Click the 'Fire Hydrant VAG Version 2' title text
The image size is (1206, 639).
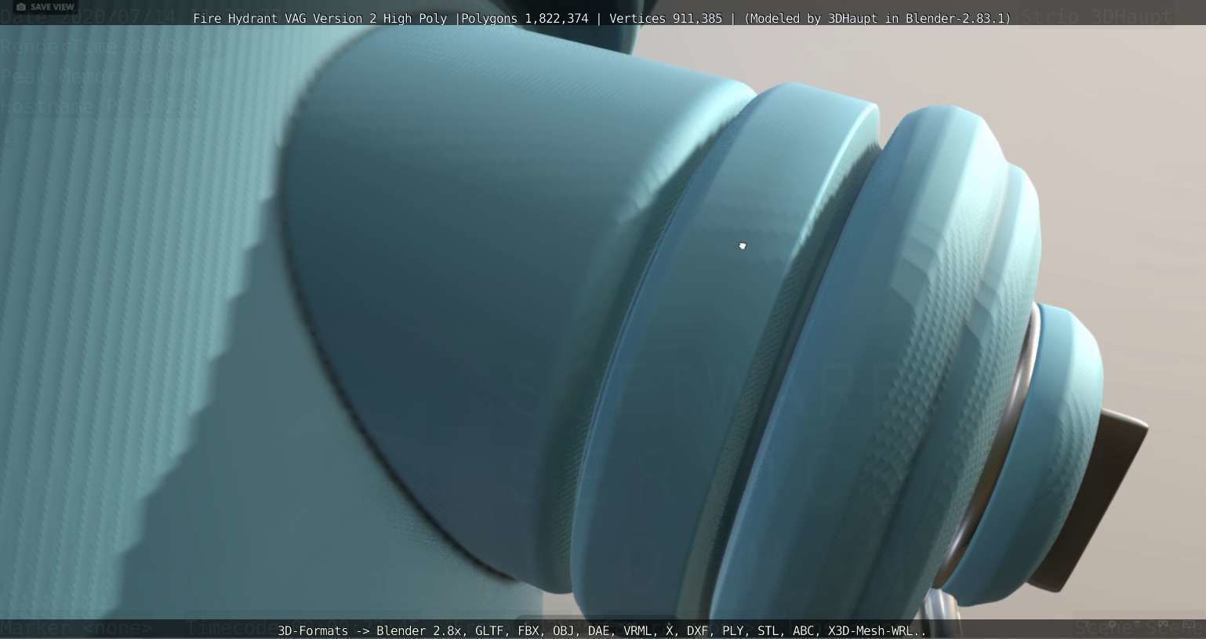pyautogui.click(x=285, y=18)
